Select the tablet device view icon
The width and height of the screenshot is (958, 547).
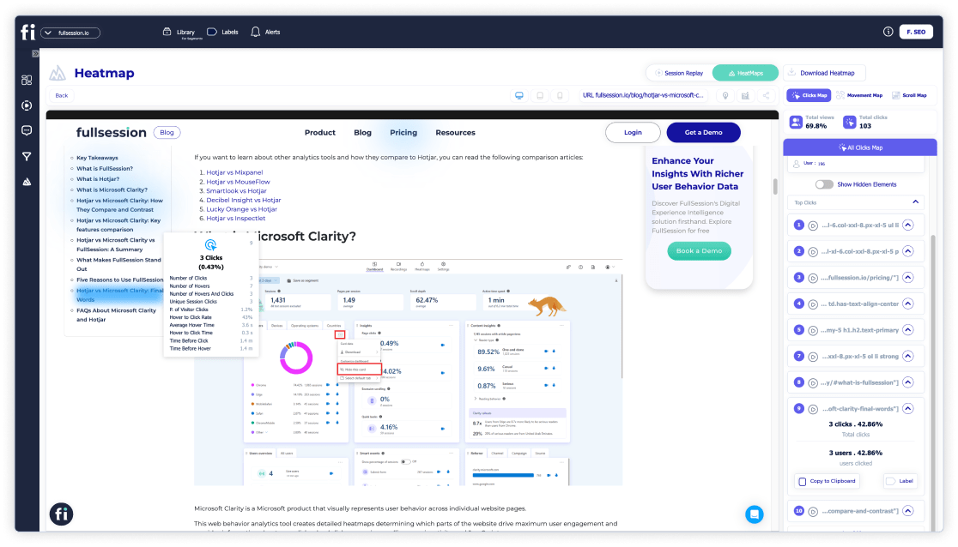point(540,96)
